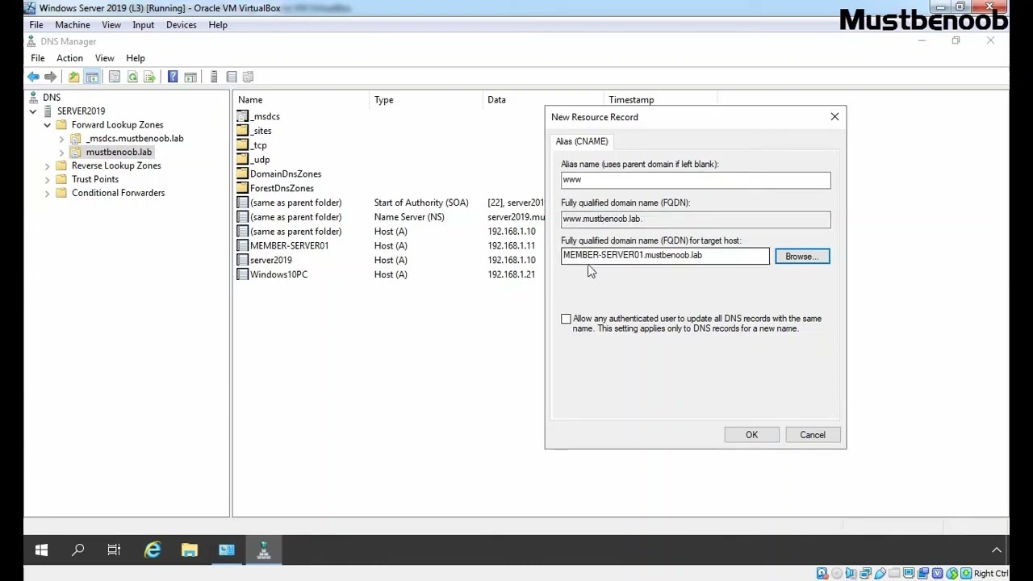The width and height of the screenshot is (1033, 581).
Task: Open DNS Manager Help menu
Action: (x=136, y=58)
